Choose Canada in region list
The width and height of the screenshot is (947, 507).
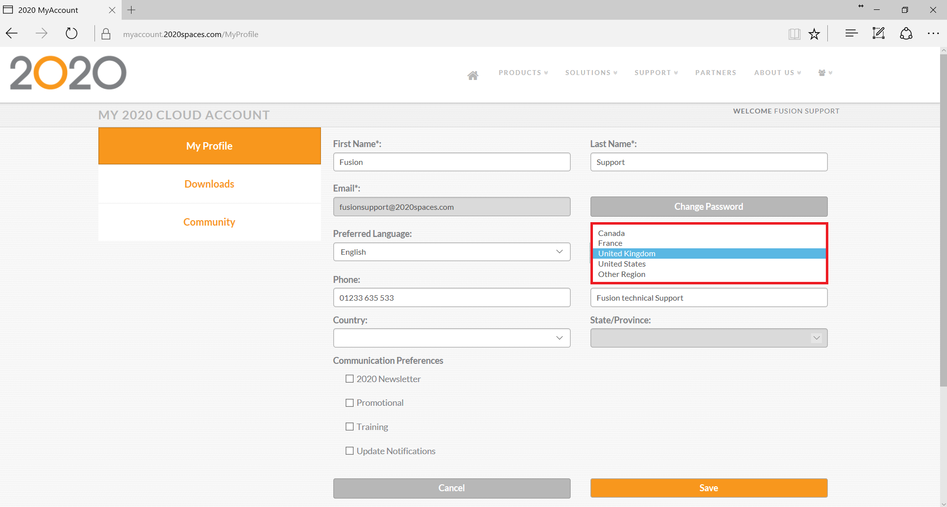click(x=709, y=233)
